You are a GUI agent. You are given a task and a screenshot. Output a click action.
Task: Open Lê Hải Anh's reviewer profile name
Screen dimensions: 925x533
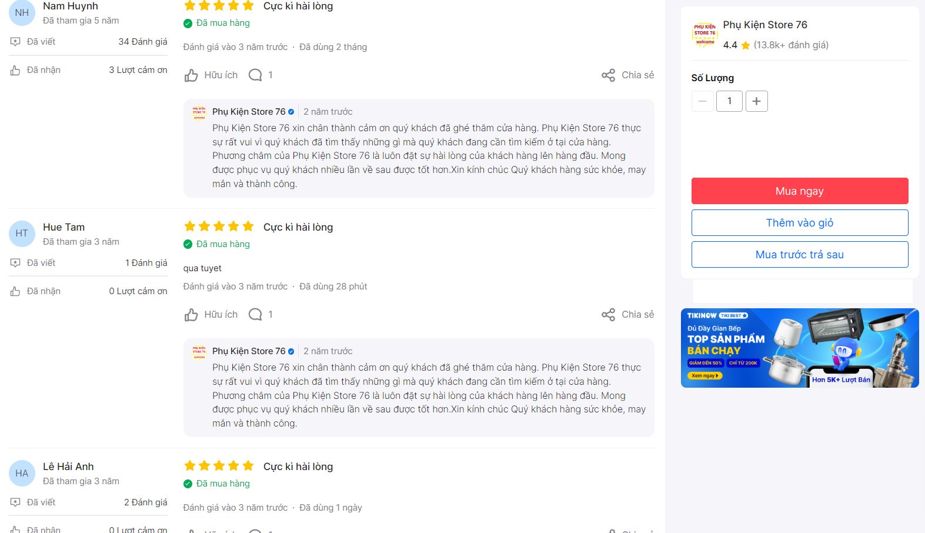(68, 467)
